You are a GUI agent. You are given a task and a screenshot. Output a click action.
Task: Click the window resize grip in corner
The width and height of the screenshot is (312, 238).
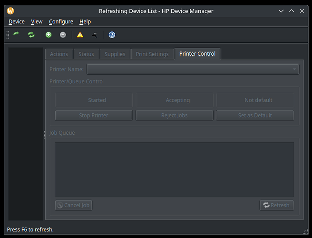click(305, 231)
